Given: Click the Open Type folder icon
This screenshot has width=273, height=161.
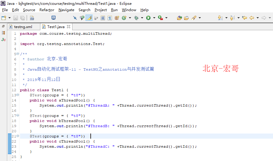Looking at the screenshot, I should pos(180,18).
